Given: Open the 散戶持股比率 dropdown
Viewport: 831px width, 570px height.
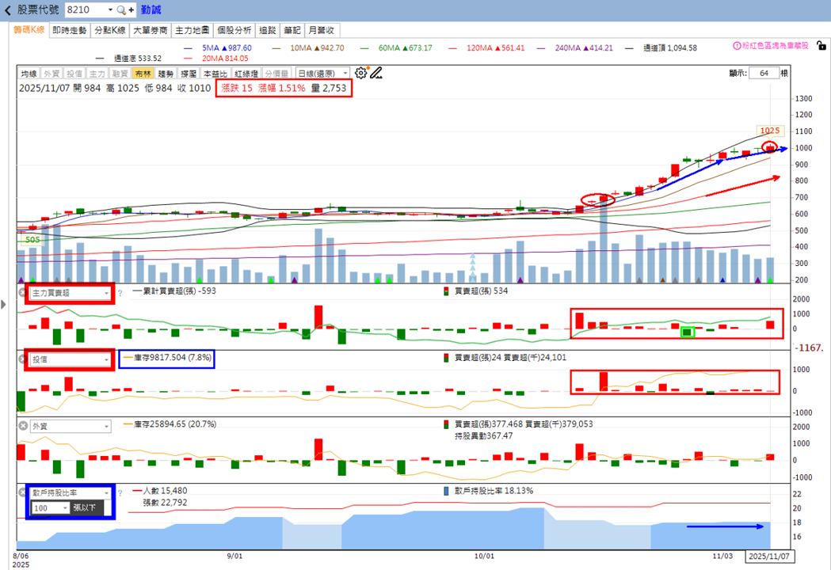Looking at the screenshot, I should [70, 492].
